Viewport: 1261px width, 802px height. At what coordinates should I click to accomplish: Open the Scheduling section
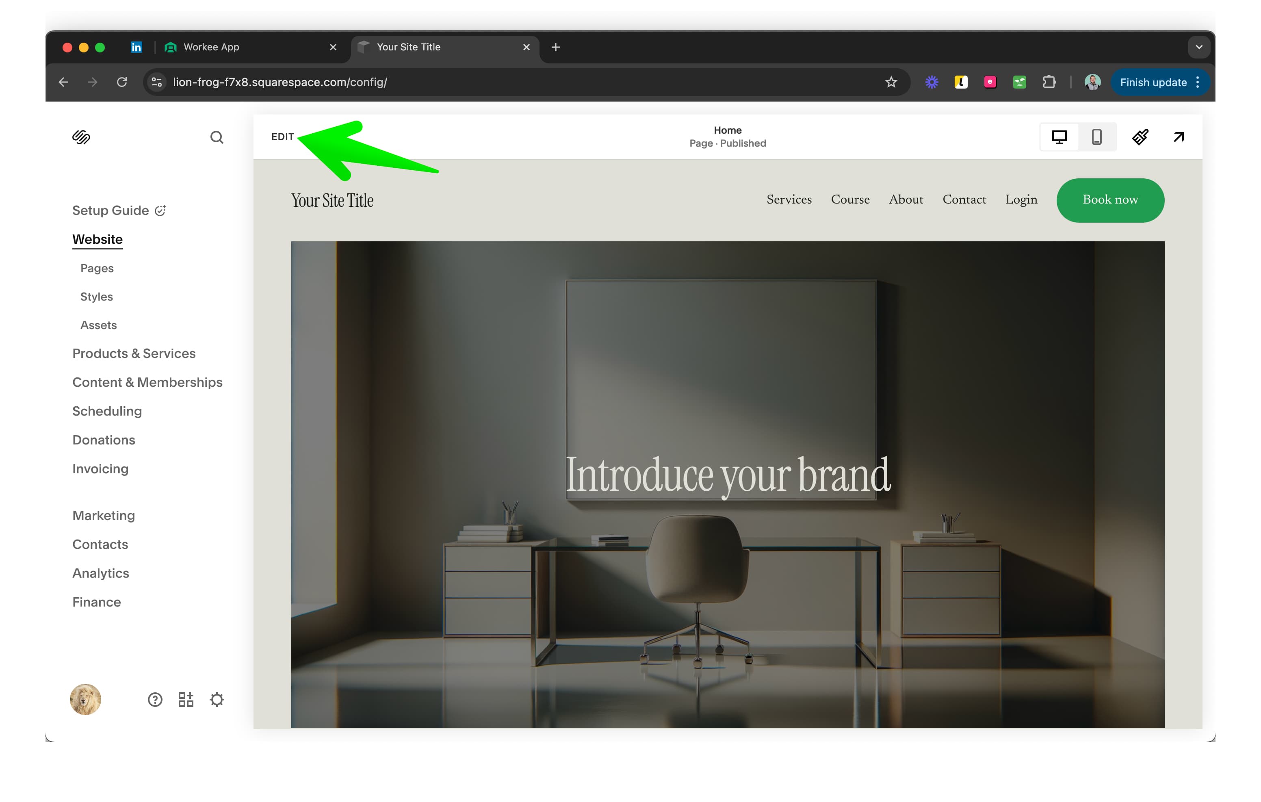coord(107,411)
